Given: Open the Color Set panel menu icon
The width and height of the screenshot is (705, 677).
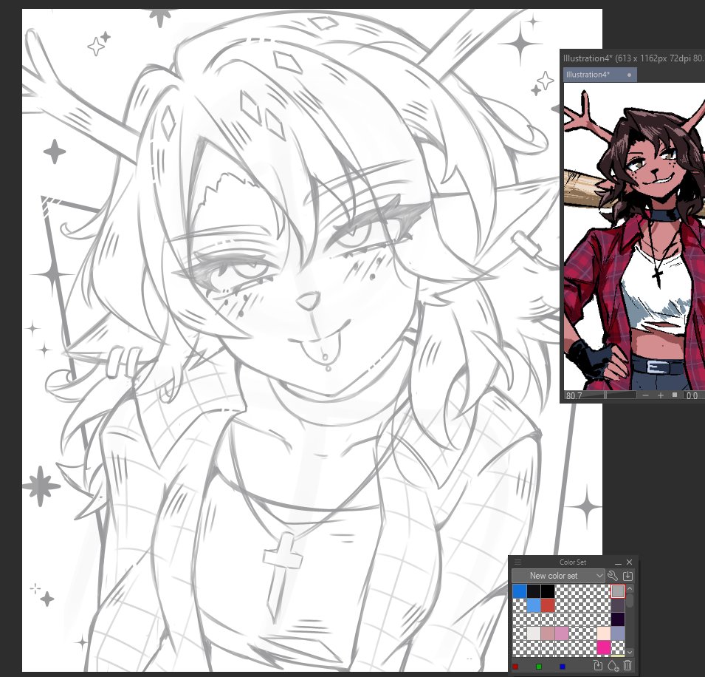Looking at the screenshot, I should pos(517,562).
